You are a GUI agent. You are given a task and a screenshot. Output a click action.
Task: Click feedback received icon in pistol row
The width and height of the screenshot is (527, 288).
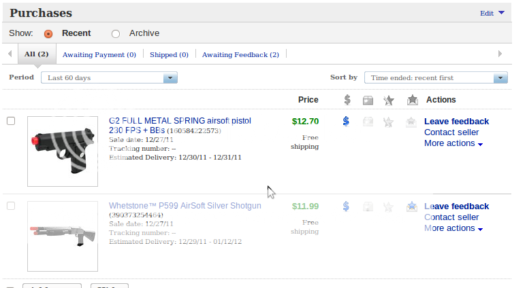click(411, 122)
